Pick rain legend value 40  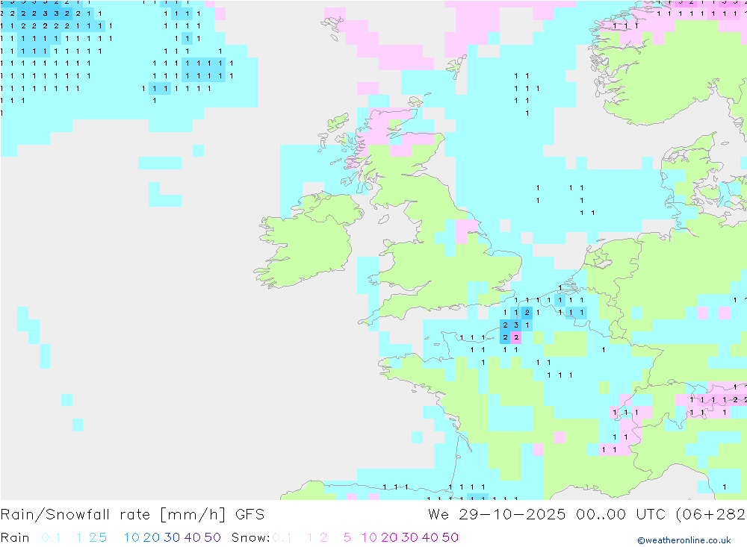click(193, 537)
